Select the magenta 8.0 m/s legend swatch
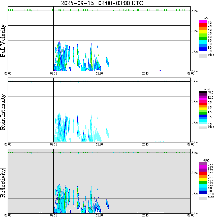The width and height of the screenshot is (216, 220). tap(203, 22)
